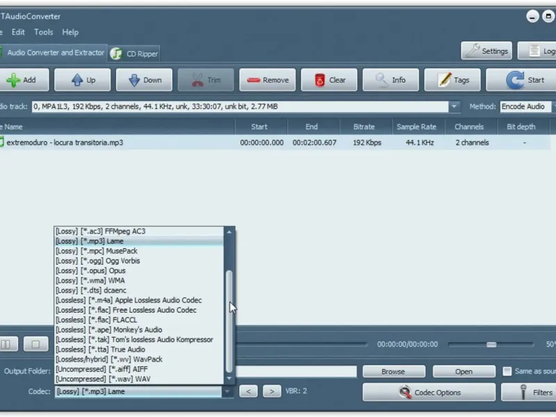Viewport: 556px width, 417px height.
Task: Open the output folder
Action: coord(464,372)
